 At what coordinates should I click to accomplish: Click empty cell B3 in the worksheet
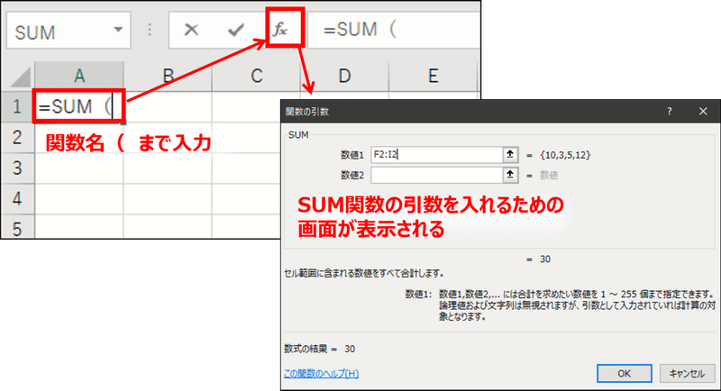(x=168, y=168)
